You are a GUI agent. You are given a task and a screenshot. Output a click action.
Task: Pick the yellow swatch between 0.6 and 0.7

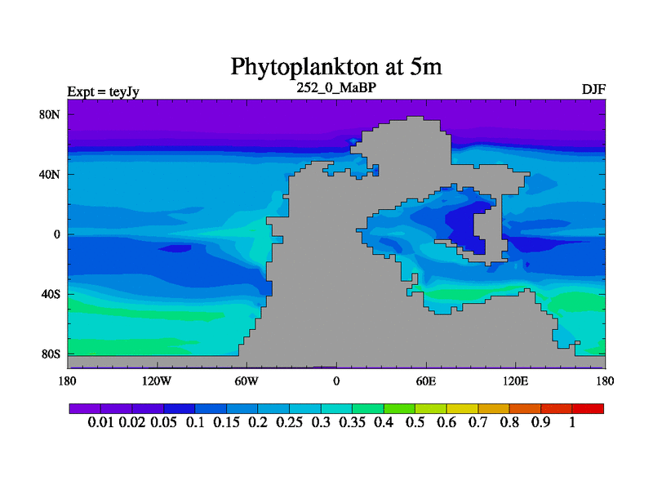462,408
